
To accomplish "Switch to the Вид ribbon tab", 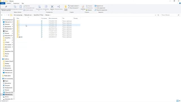I will (x=23, y=3).
